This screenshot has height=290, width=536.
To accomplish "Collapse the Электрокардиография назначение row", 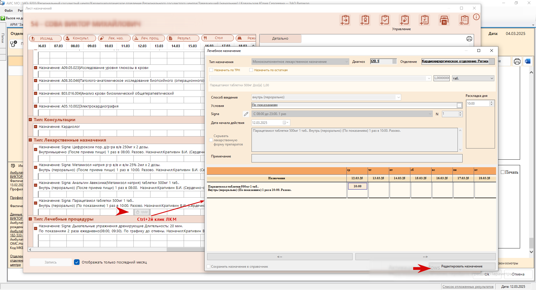I will pyautogui.click(x=36, y=106).
